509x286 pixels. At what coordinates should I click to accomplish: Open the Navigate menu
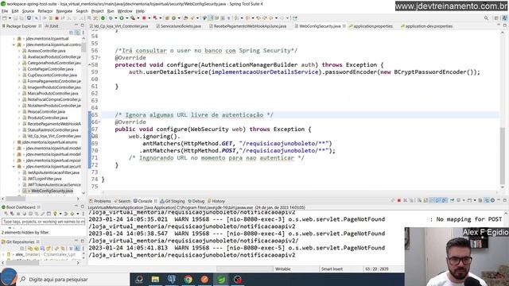[x=64, y=11]
